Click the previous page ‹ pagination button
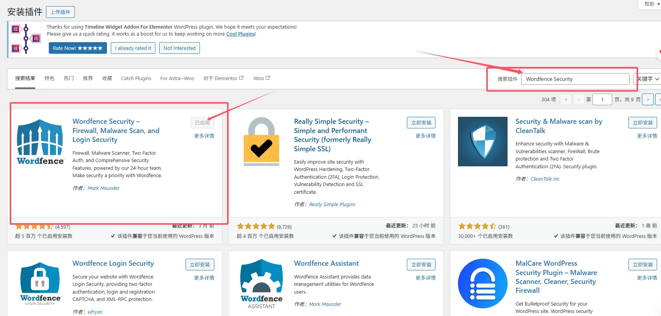The width and height of the screenshot is (661, 316). pos(579,99)
